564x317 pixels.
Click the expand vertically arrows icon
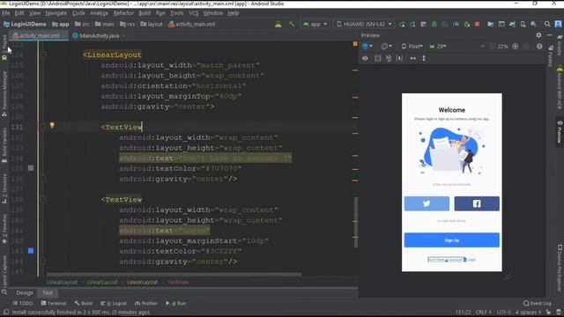point(424,58)
